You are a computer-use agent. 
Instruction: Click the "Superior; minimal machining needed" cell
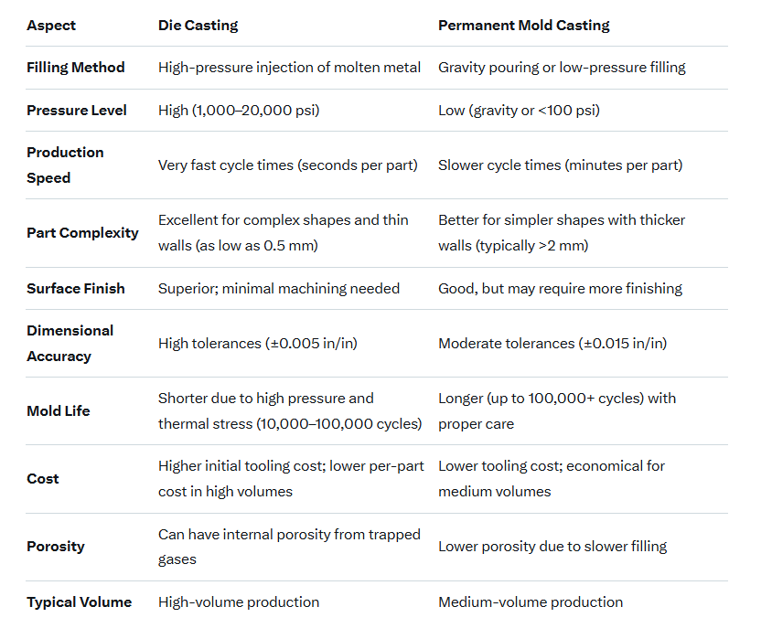point(279,289)
